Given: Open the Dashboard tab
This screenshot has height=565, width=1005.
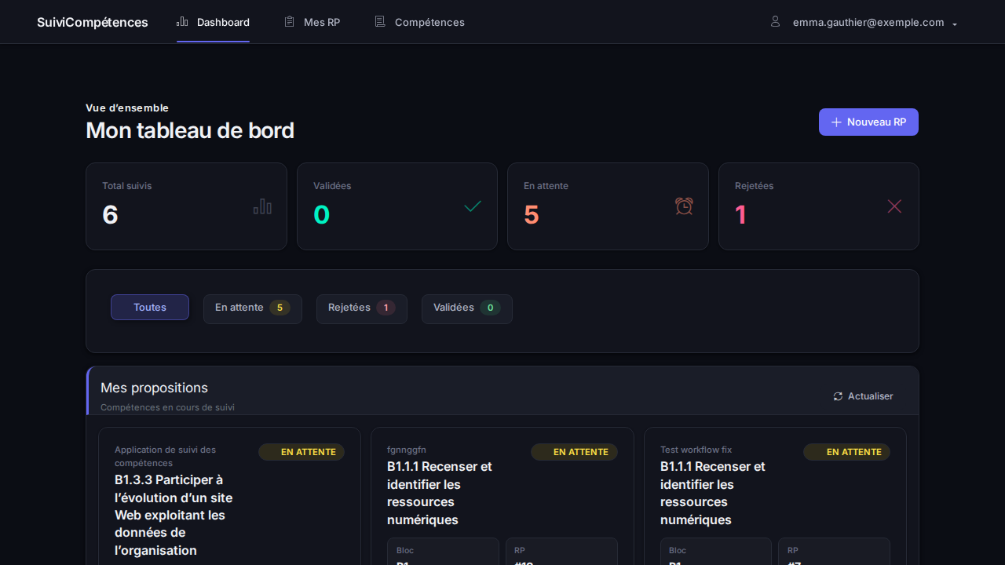Looking at the screenshot, I should pyautogui.click(x=213, y=22).
